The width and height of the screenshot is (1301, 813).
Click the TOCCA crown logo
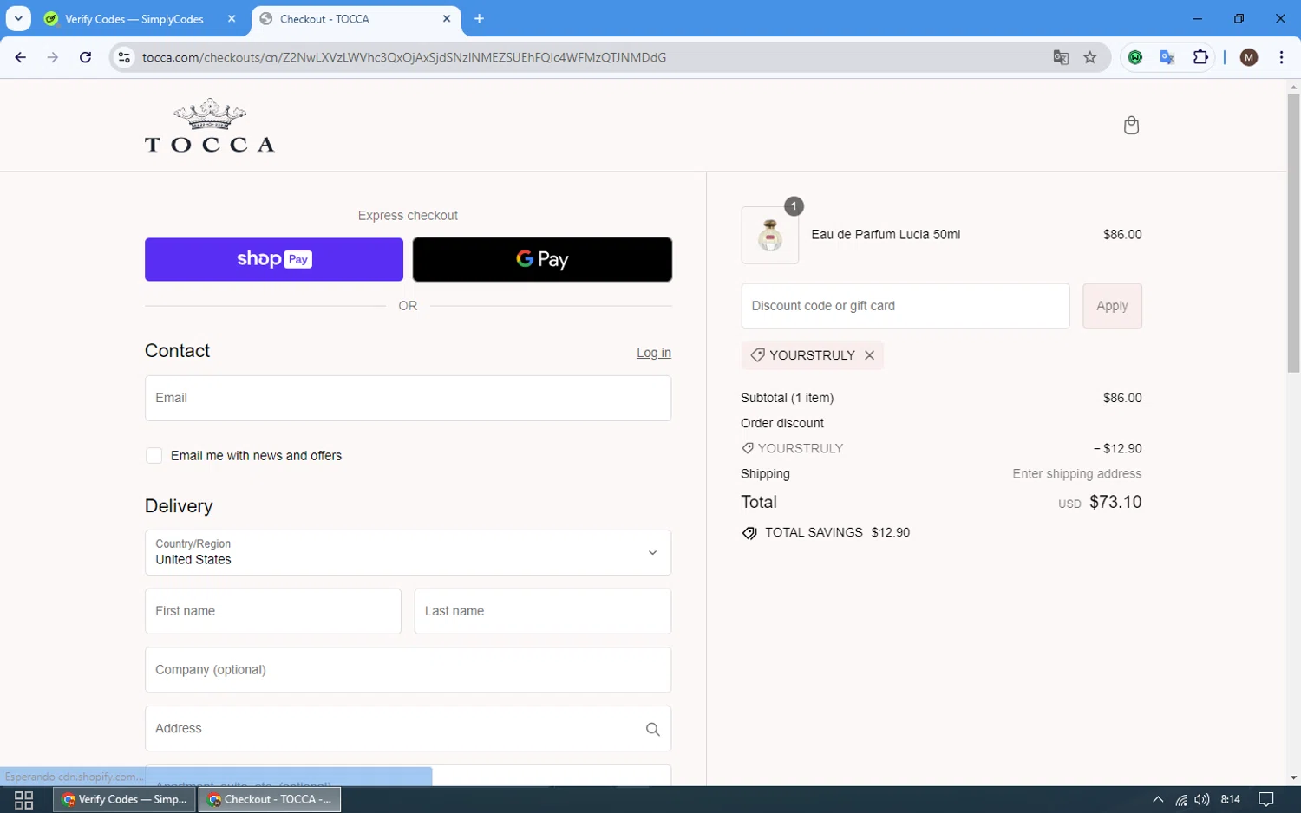209,126
